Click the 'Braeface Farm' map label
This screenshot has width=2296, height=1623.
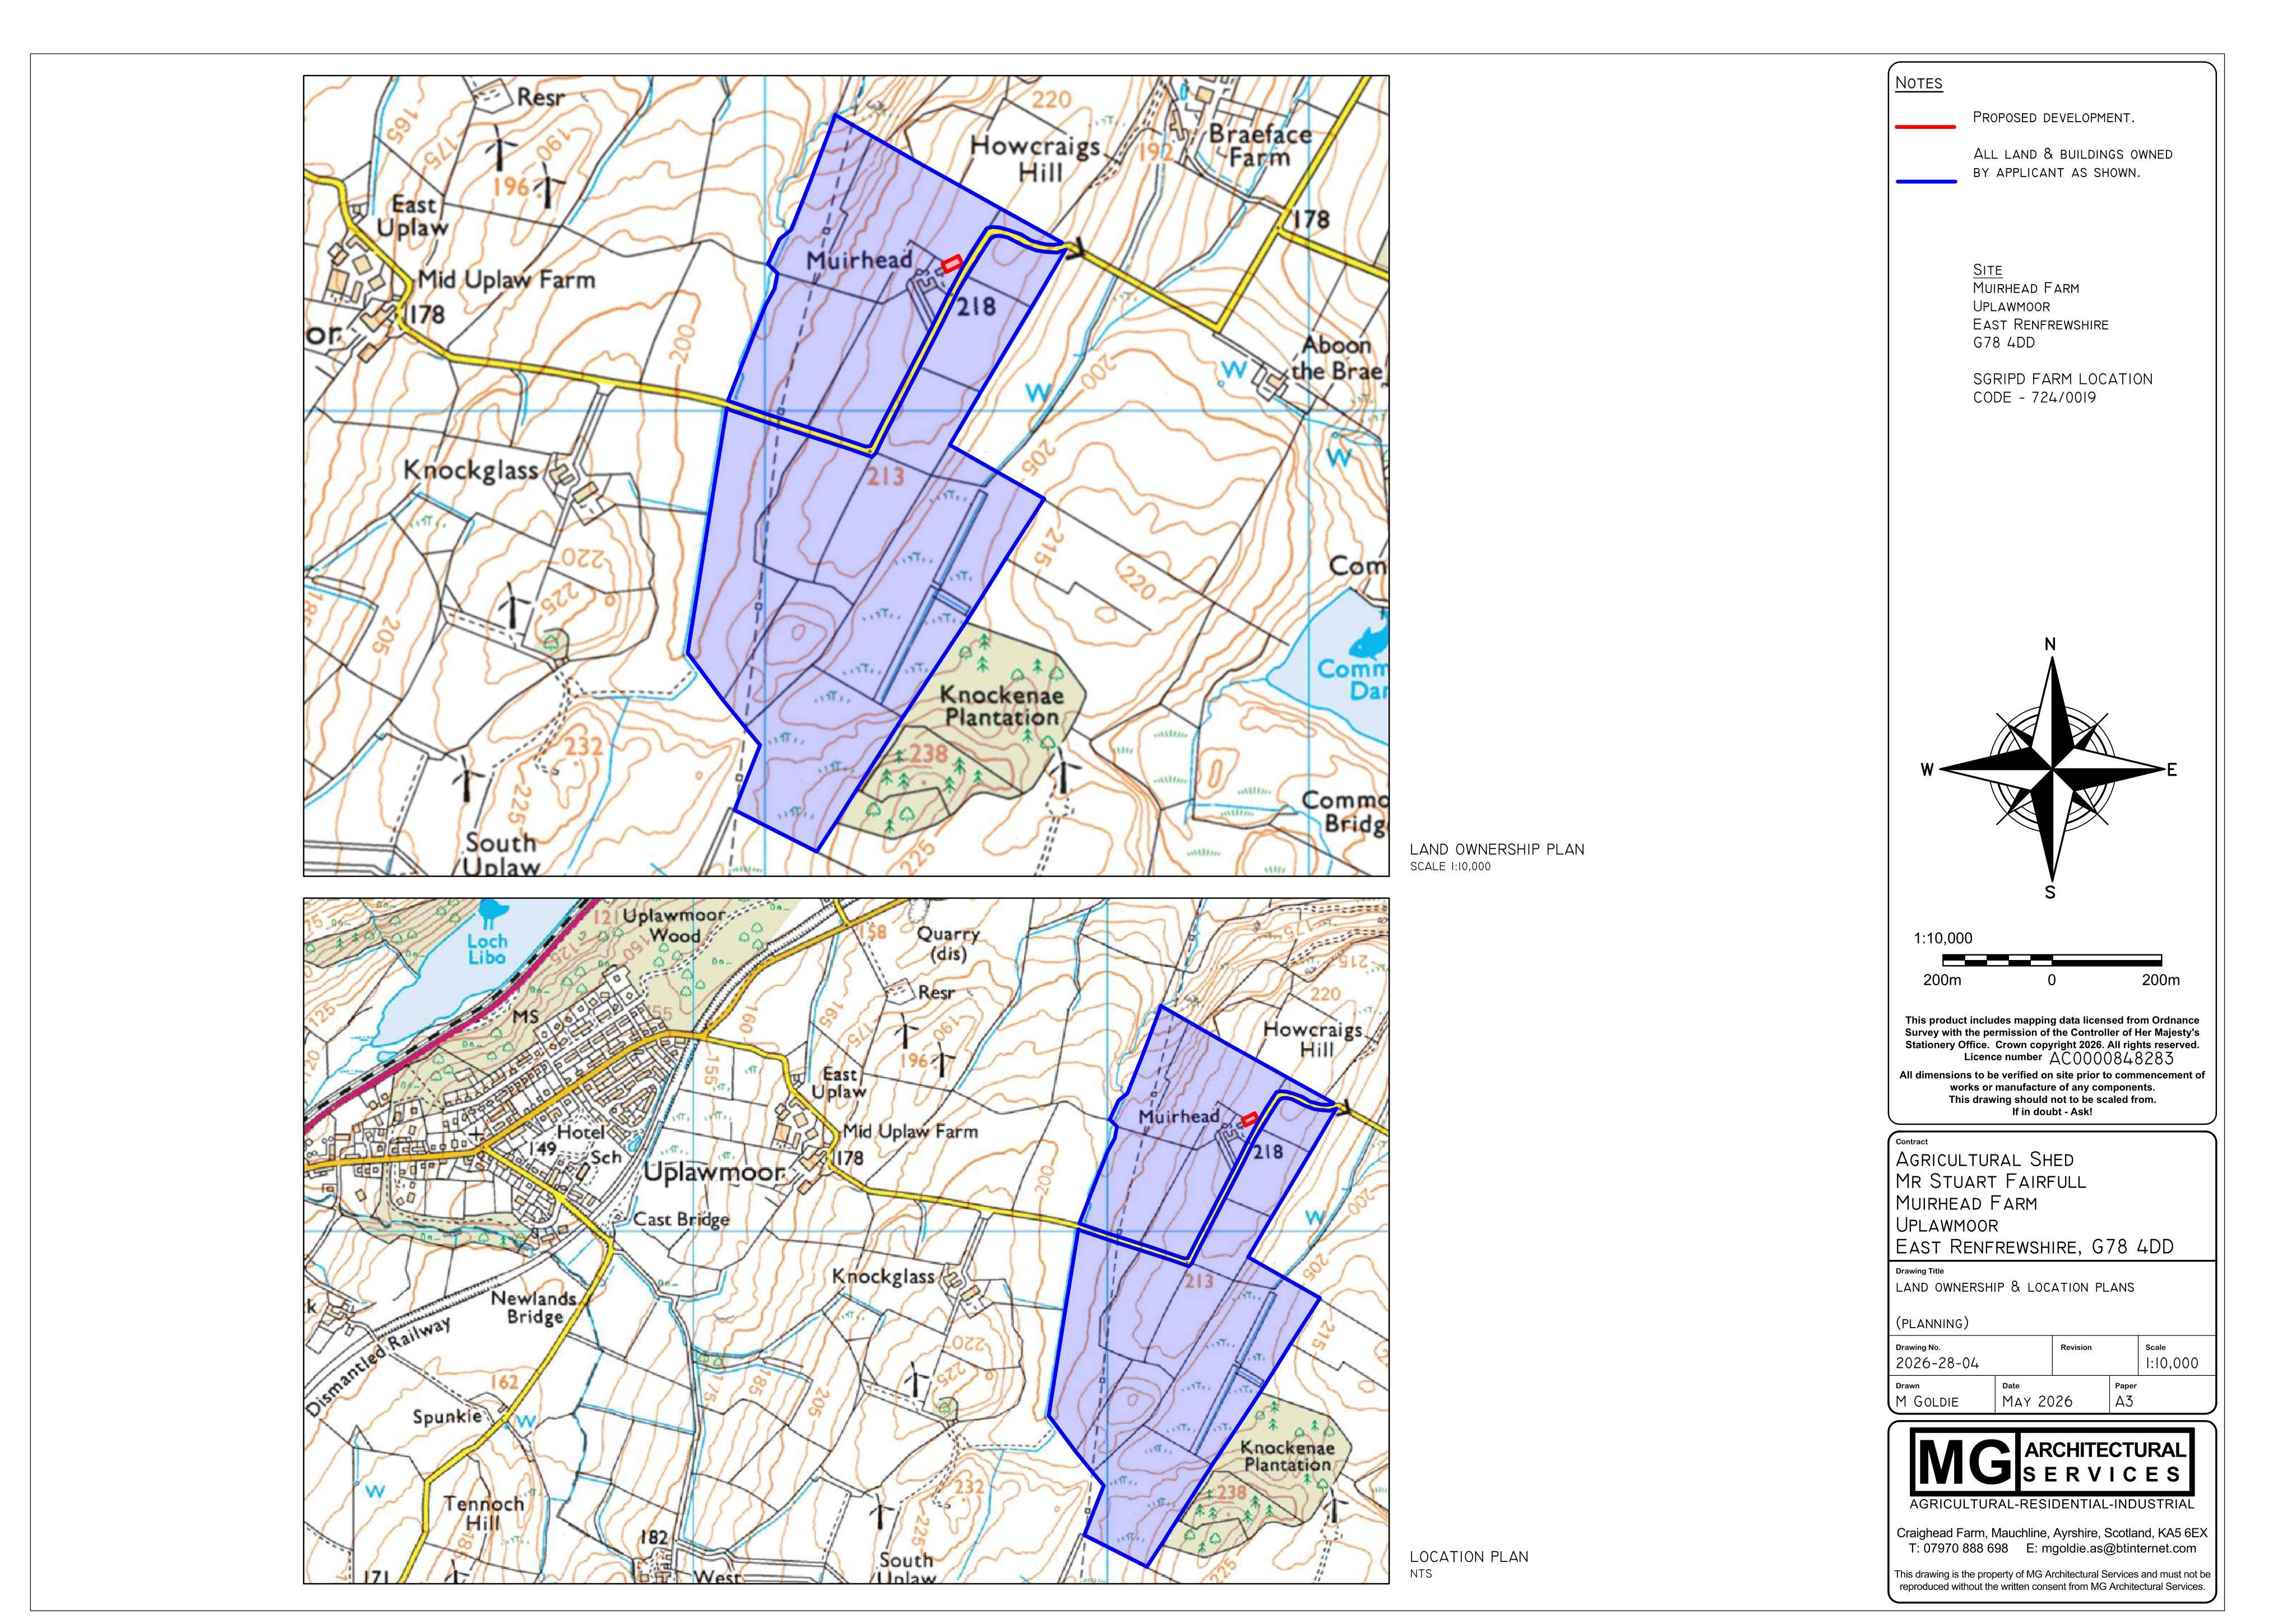pos(1260,145)
